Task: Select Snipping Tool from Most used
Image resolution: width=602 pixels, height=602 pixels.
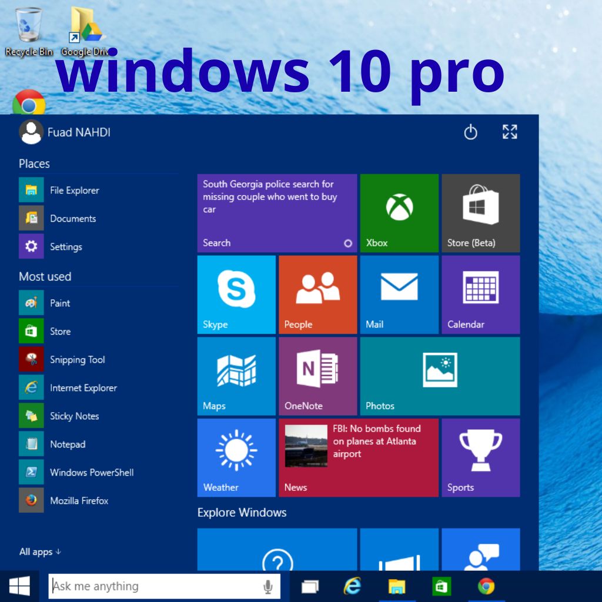Action: point(76,360)
